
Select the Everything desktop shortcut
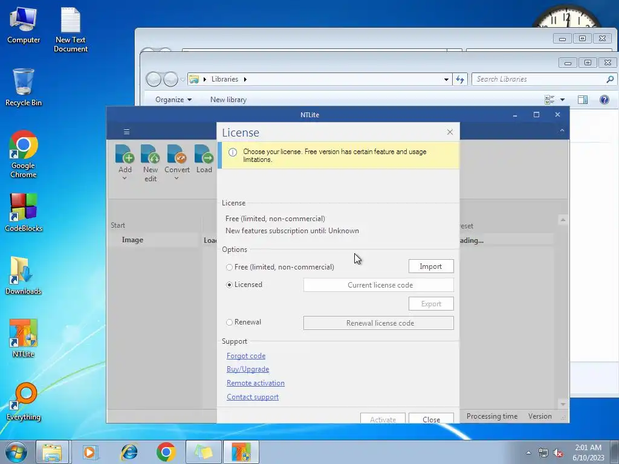[24, 401]
